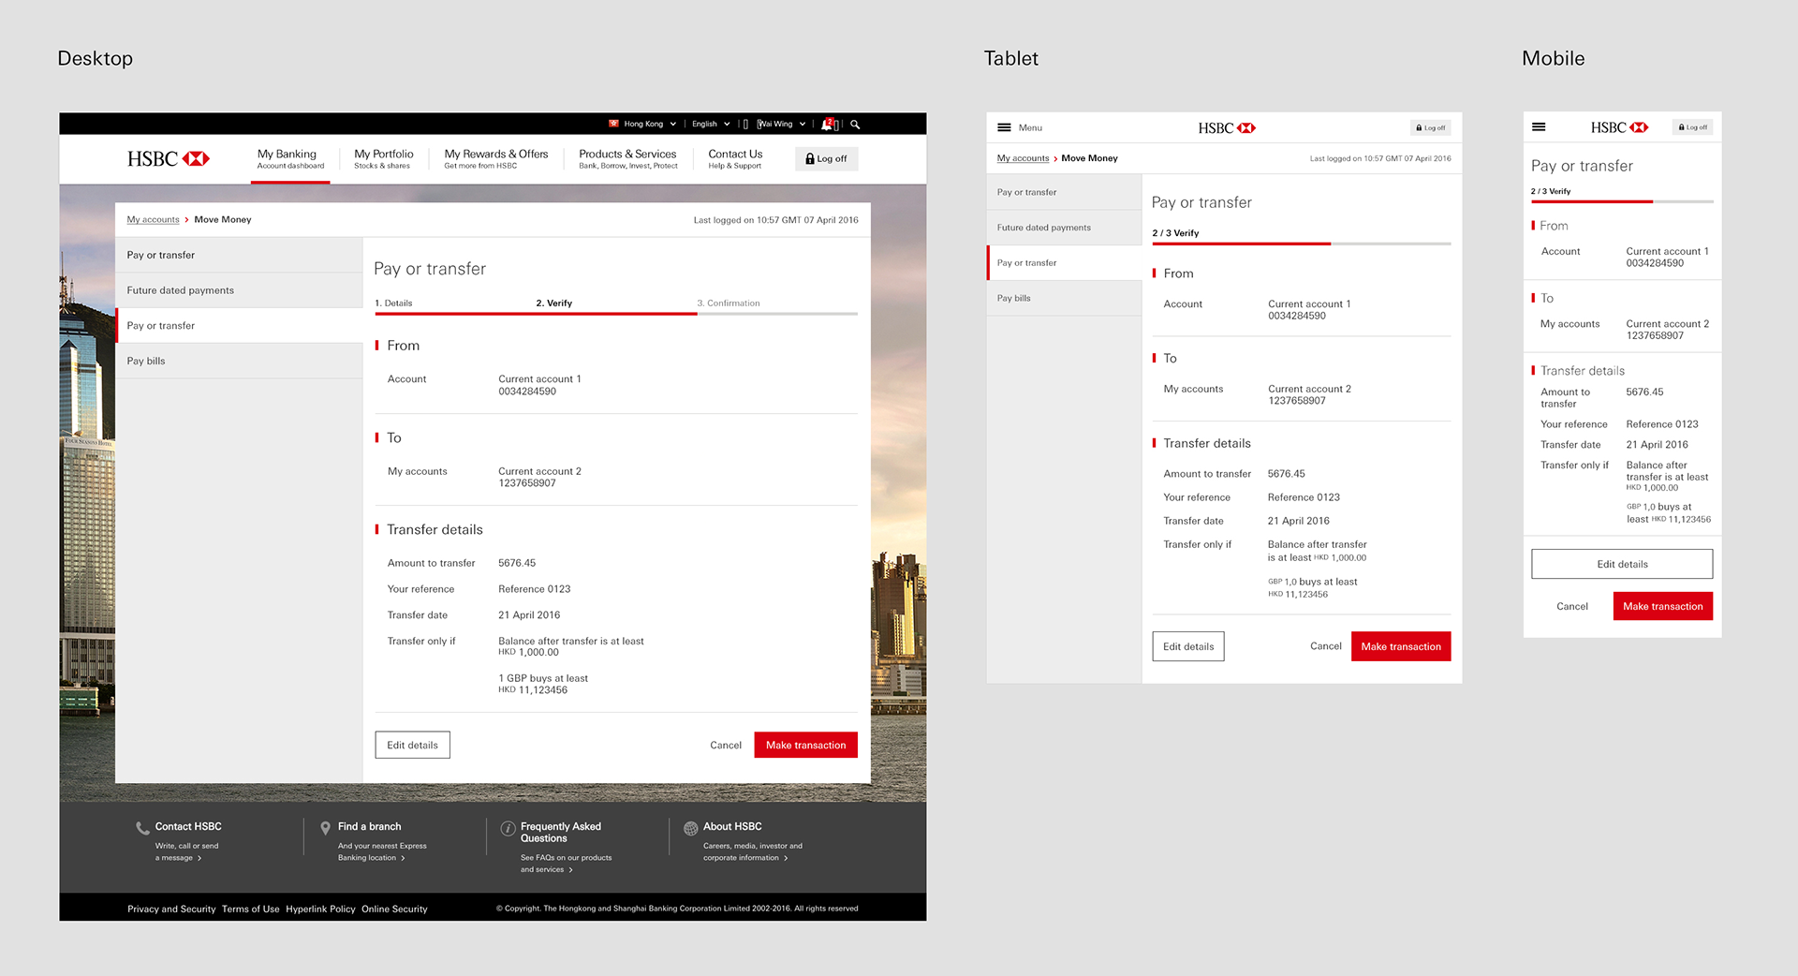Open notifications bell with badge
1798x976 pixels.
[828, 124]
